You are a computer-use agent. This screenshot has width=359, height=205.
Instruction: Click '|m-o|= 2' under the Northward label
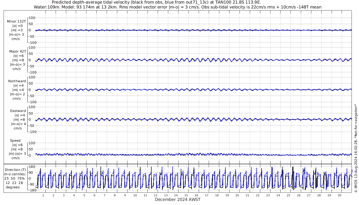pyautogui.click(x=17, y=94)
